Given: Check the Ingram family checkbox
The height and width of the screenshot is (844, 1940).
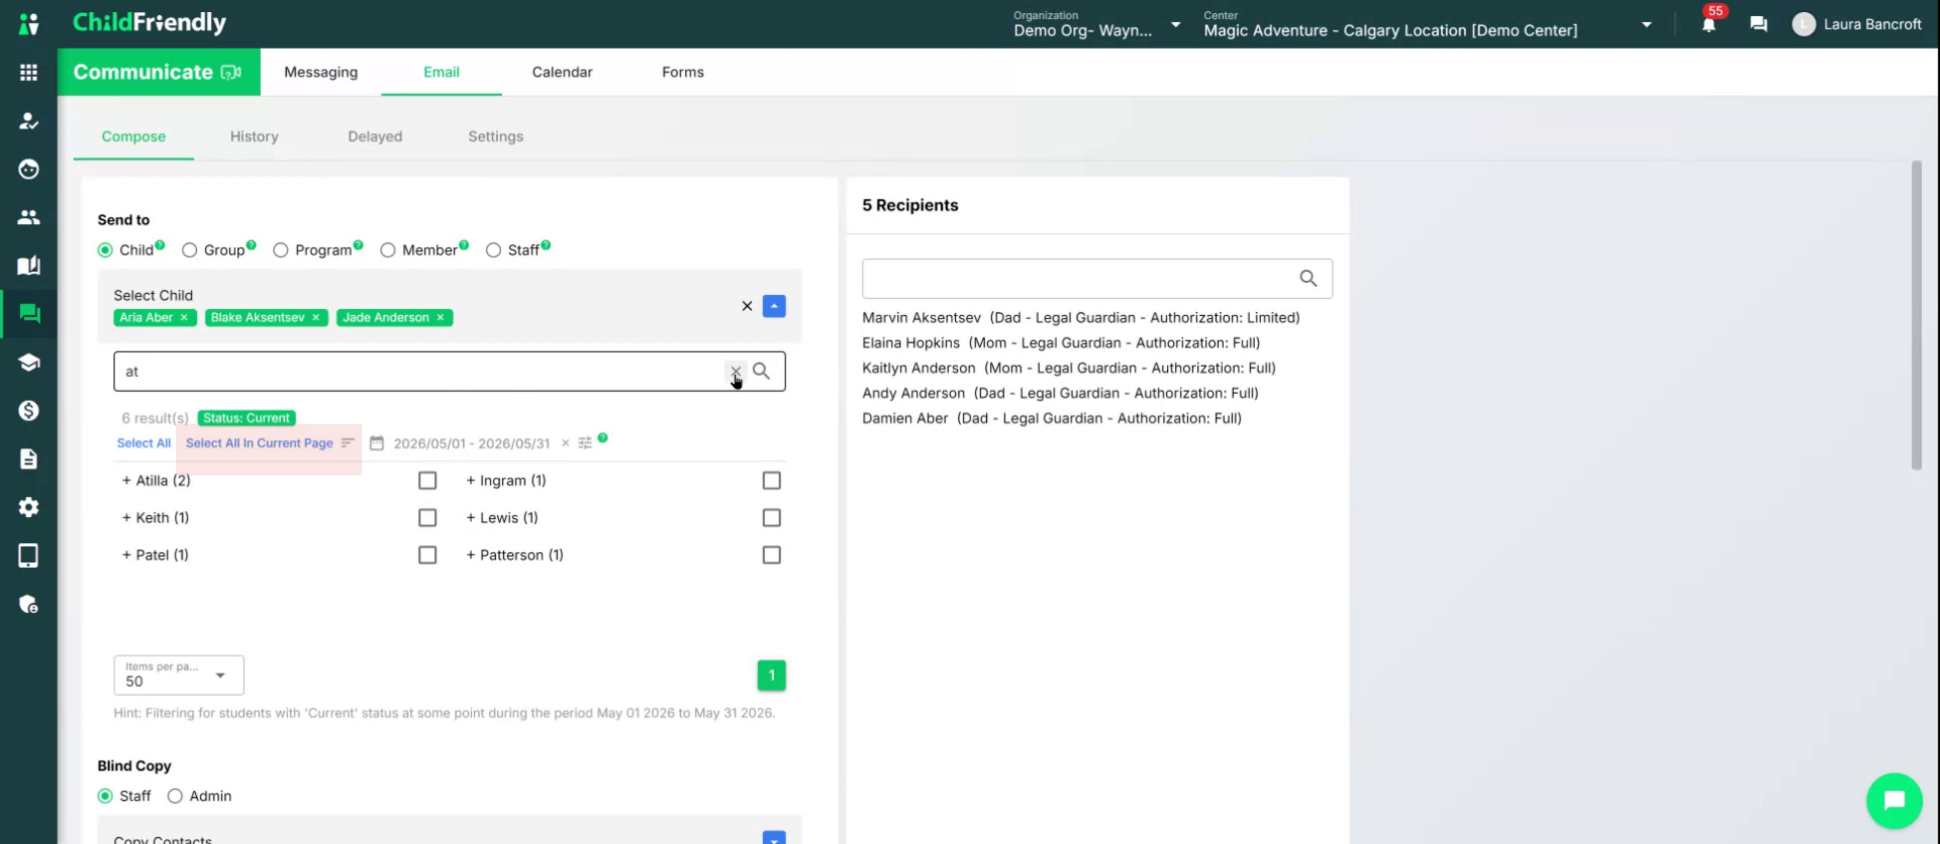Looking at the screenshot, I should [x=771, y=480].
